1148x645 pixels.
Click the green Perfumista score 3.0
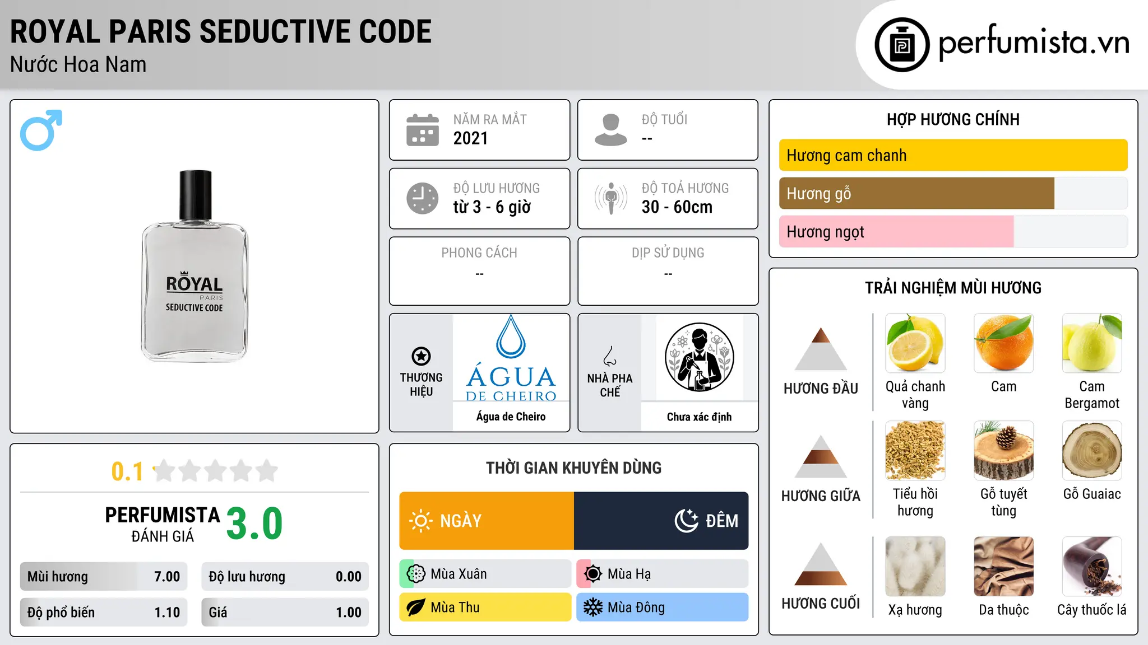point(254,524)
